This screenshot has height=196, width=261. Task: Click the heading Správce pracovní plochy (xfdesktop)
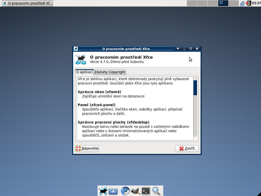(113, 122)
